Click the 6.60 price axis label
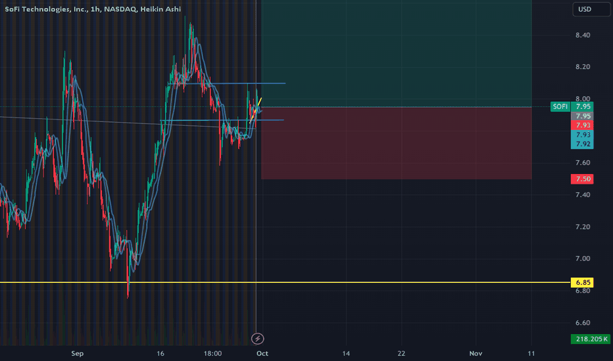The height and width of the screenshot is (361, 613). [583, 323]
